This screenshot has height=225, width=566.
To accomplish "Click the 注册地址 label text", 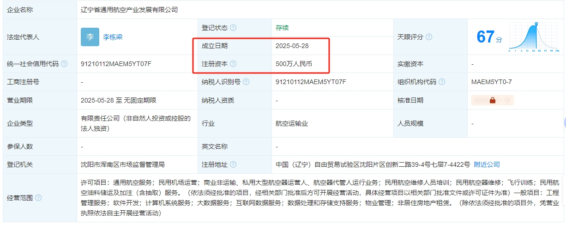I will (x=215, y=164).
